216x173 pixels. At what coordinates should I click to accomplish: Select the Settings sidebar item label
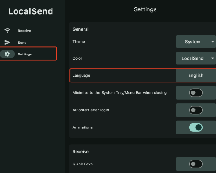(x=25, y=54)
